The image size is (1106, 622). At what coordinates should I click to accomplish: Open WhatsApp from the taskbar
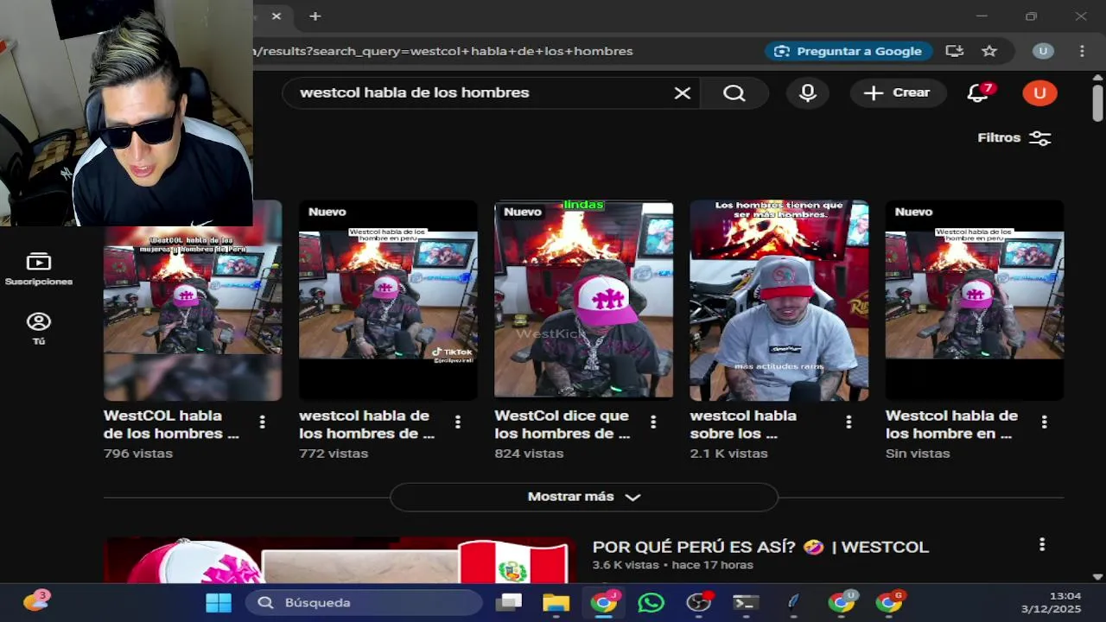651,602
